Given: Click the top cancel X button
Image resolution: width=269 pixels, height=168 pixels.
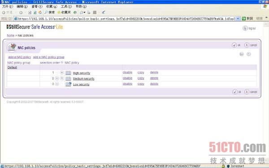Looking at the screenshot, I should click(x=247, y=45).
